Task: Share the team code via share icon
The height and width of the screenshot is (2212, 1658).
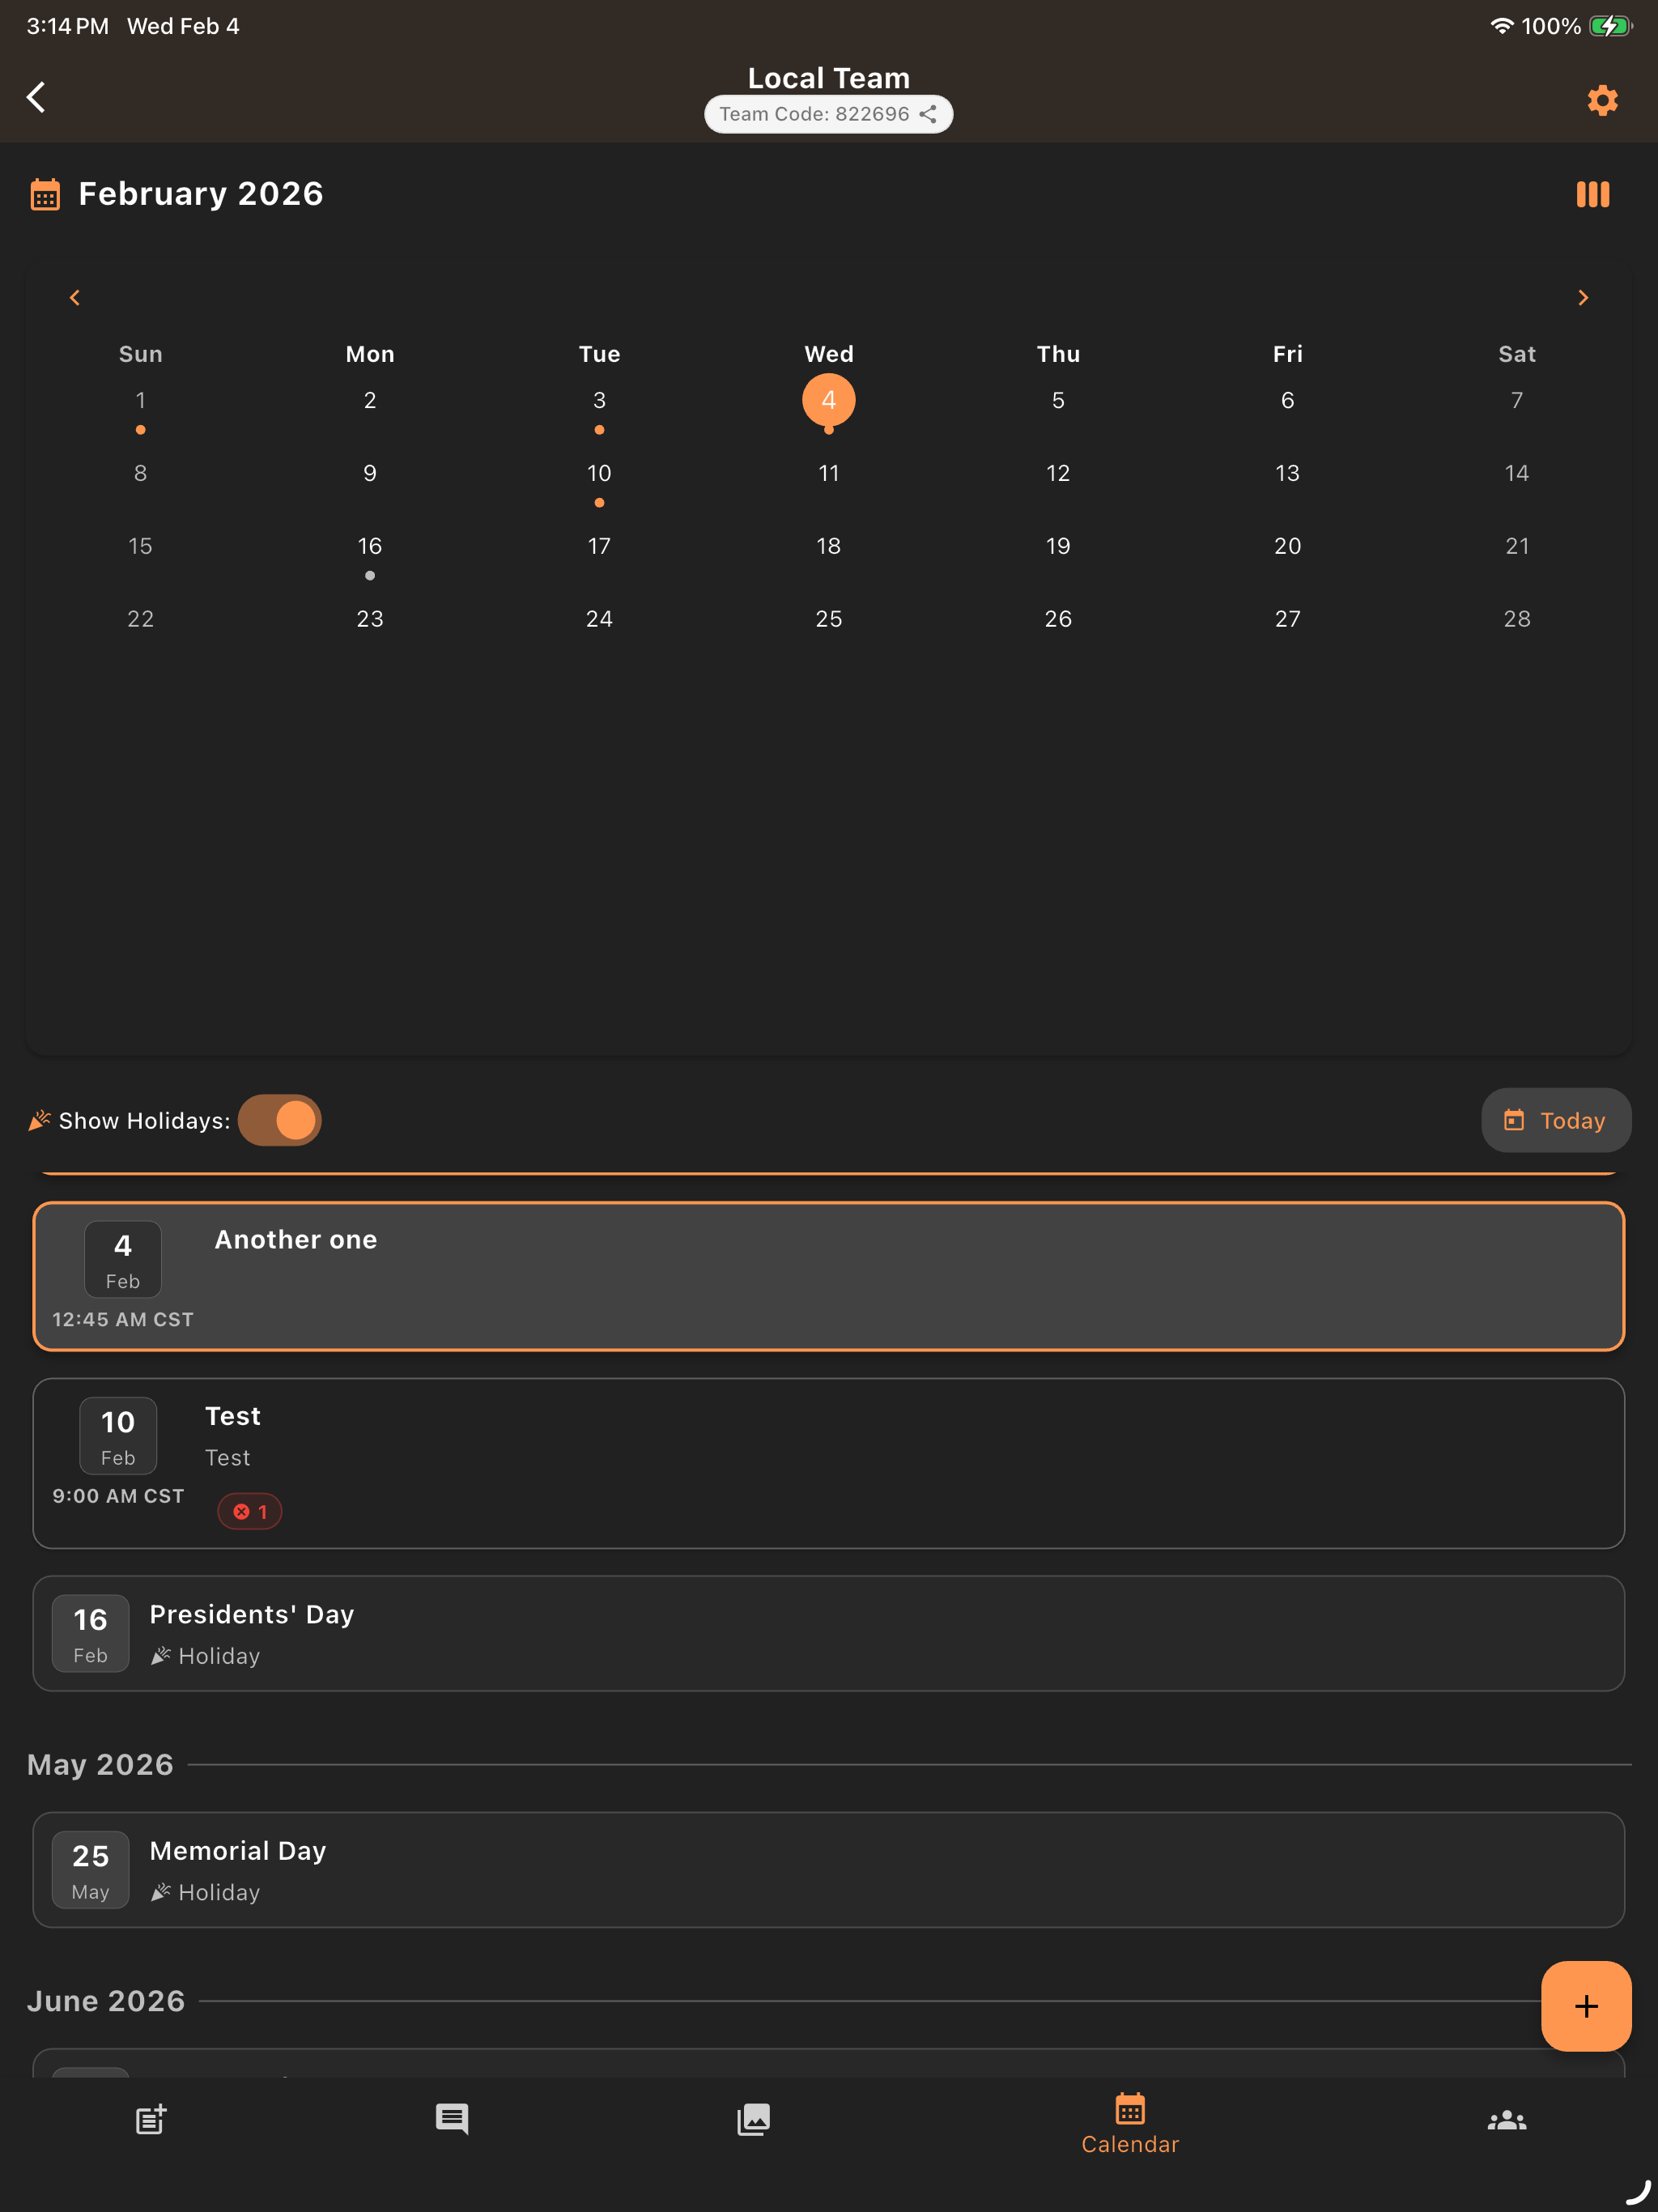Action: (928, 114)
